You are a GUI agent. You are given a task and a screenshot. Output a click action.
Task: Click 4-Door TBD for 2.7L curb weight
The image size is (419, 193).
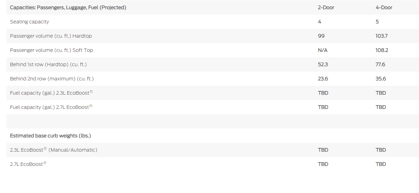click(x=381, y=164)
